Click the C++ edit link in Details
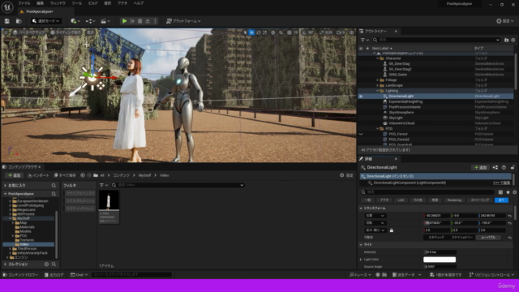Viewport: 519px width, 292px height. (x=501, y=182)
